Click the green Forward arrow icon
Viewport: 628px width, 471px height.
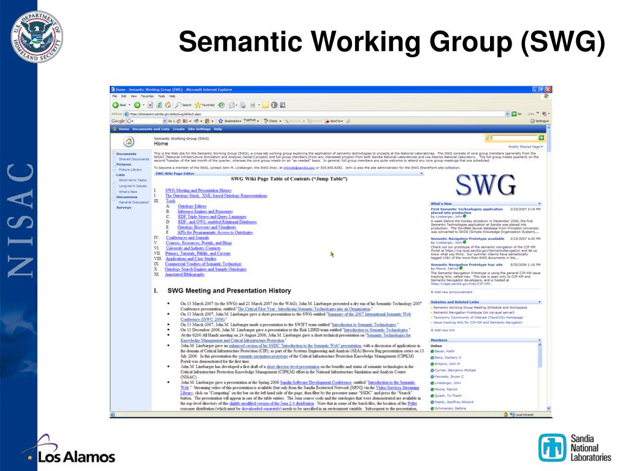point(137,105)
